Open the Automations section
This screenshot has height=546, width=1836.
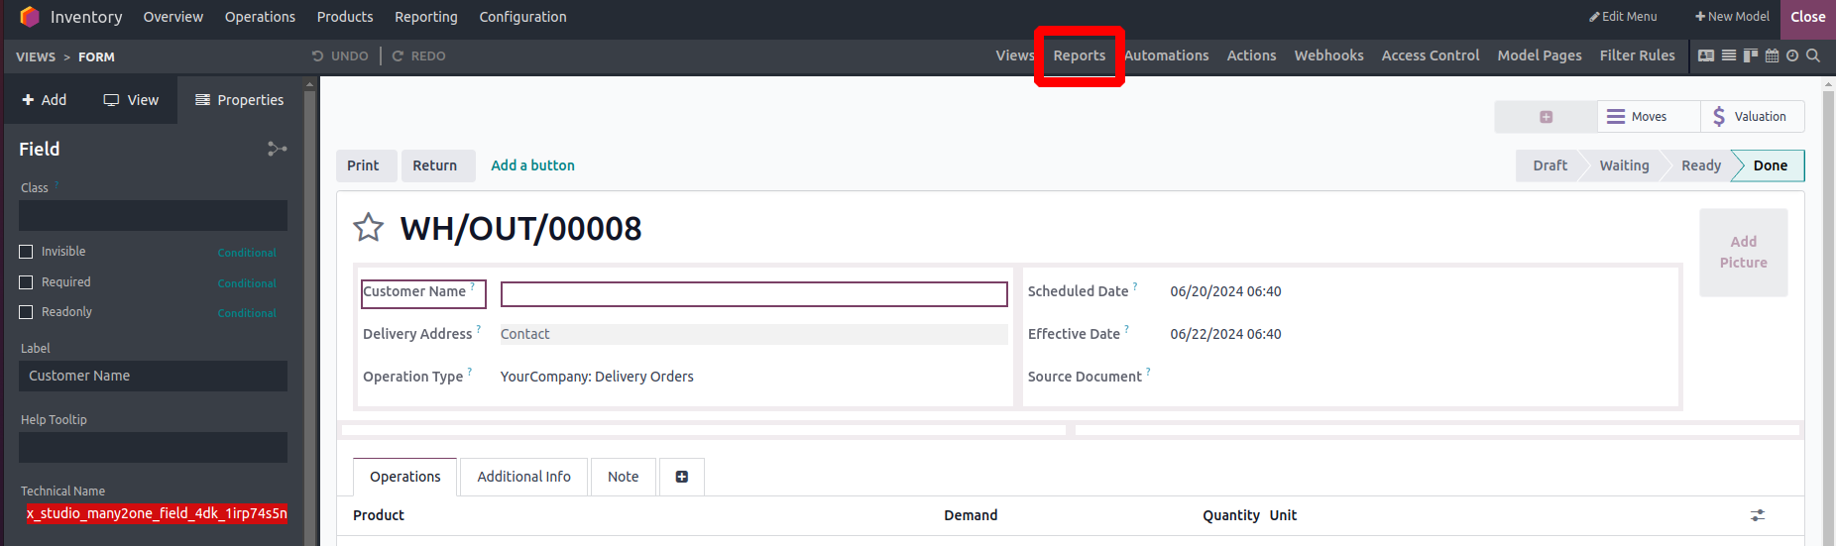[x=1167, y=55]
